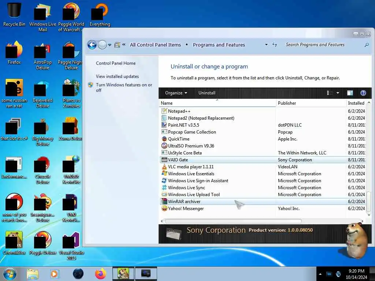Viewport: 375px width, 281px height.
Task: Open AstroPop Deluxe desktop shortcut
Action: [x=42, y=56]
